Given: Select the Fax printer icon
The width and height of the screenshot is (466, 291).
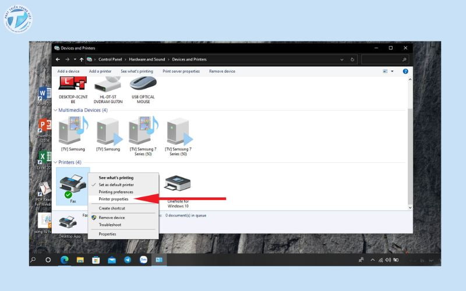Looking at the screenshot, I should pyautogui.click(x=72, y=185).
